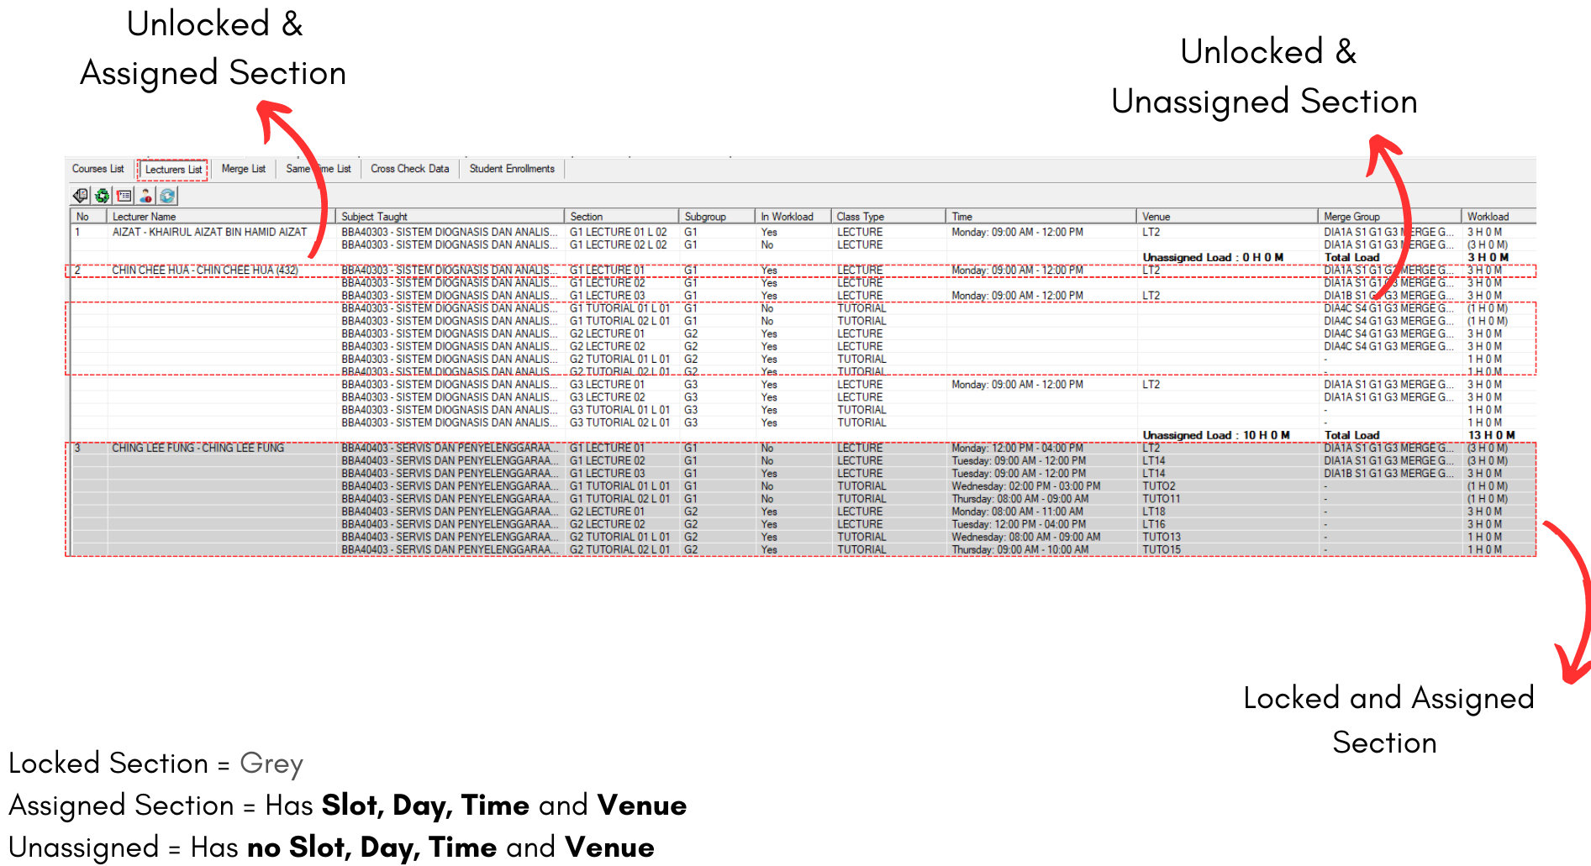Select the CHIN CHEE HUA lecturer row
The height and width of the screenshot is (866, 1591).
tap(205, 270)
